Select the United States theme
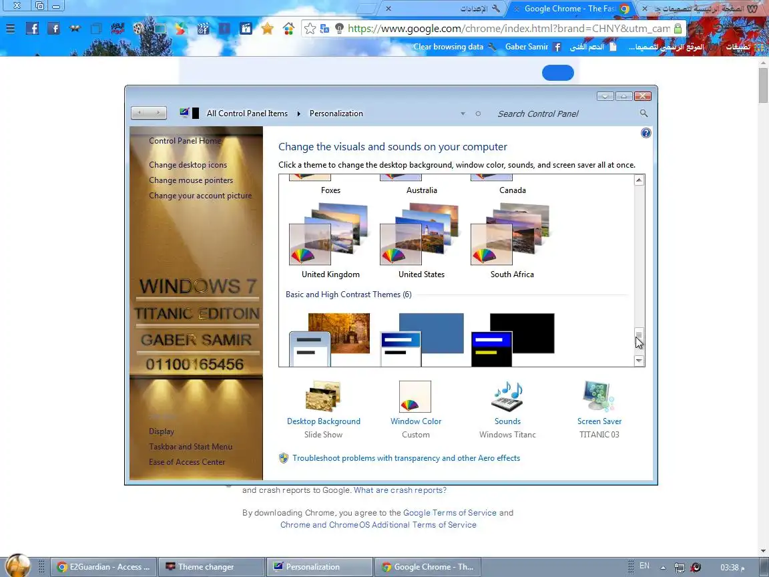This screenshot has height=577, width=769. click(421, 240)
